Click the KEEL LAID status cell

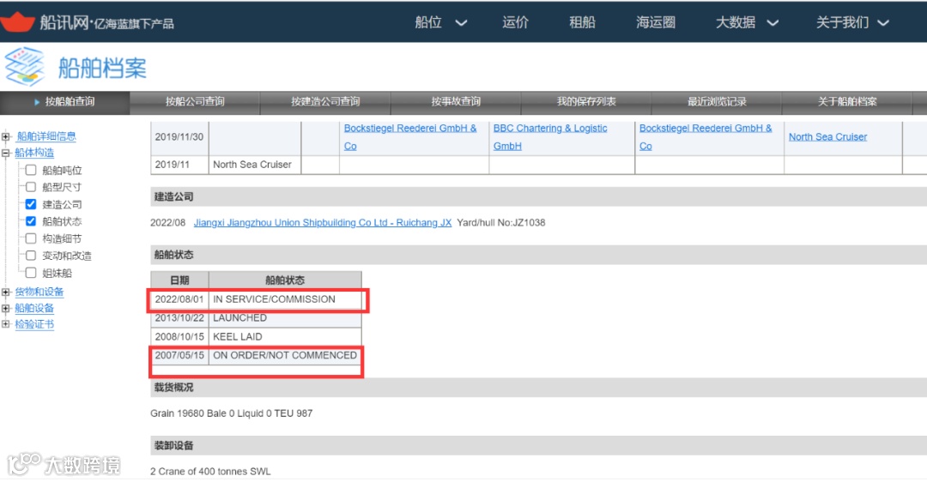tap(285, 337)
